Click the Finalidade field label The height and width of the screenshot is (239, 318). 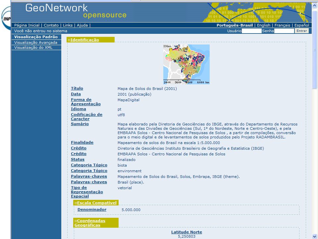point(82,142)
